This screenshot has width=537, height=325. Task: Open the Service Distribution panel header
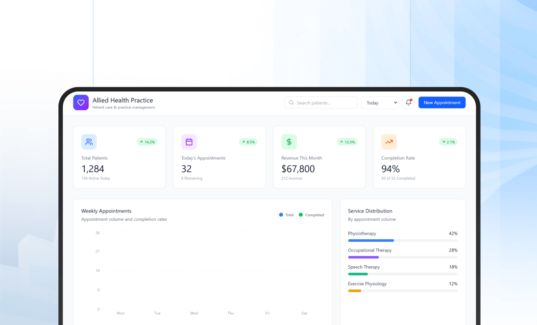(x=370, y=211)
